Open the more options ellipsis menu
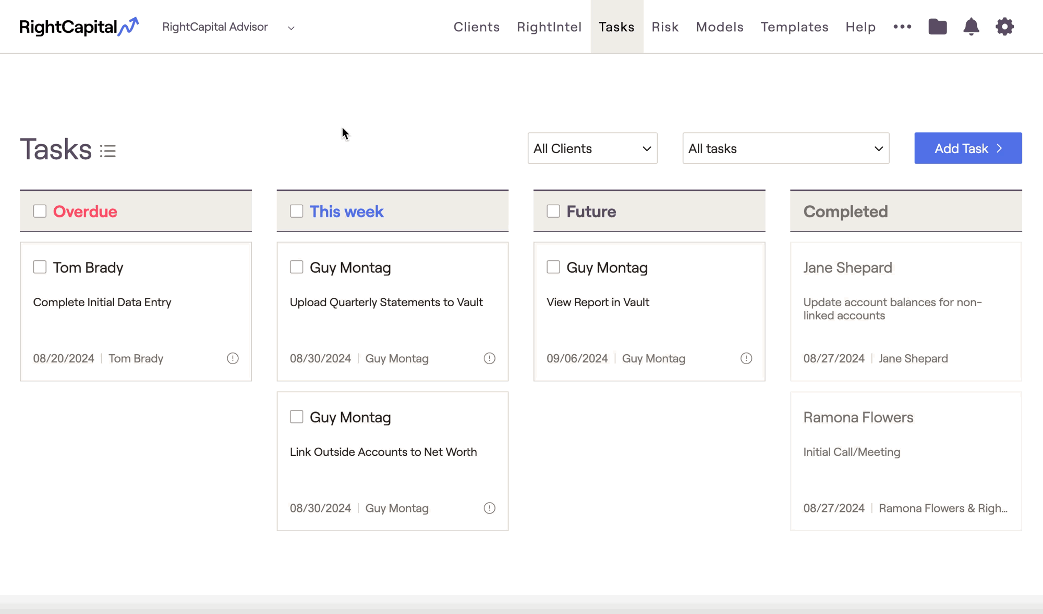This screenshot has width=1043, height=614. (x=902, y=27)
